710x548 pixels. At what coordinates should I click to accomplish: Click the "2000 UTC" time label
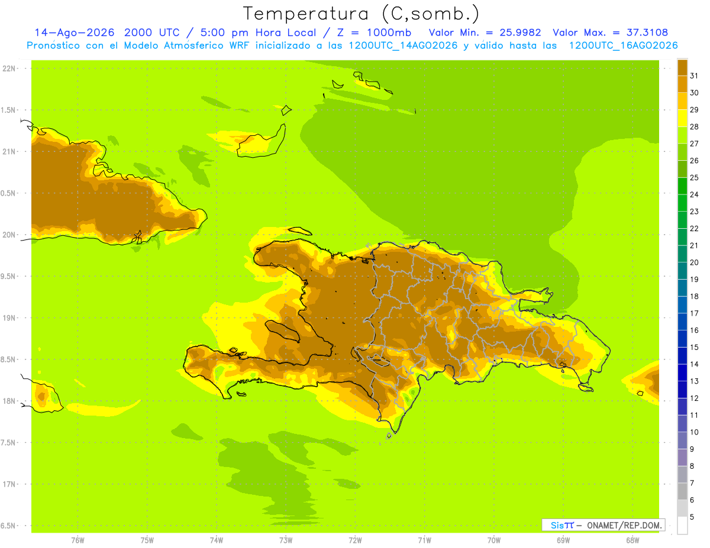[x=152, y=33]
